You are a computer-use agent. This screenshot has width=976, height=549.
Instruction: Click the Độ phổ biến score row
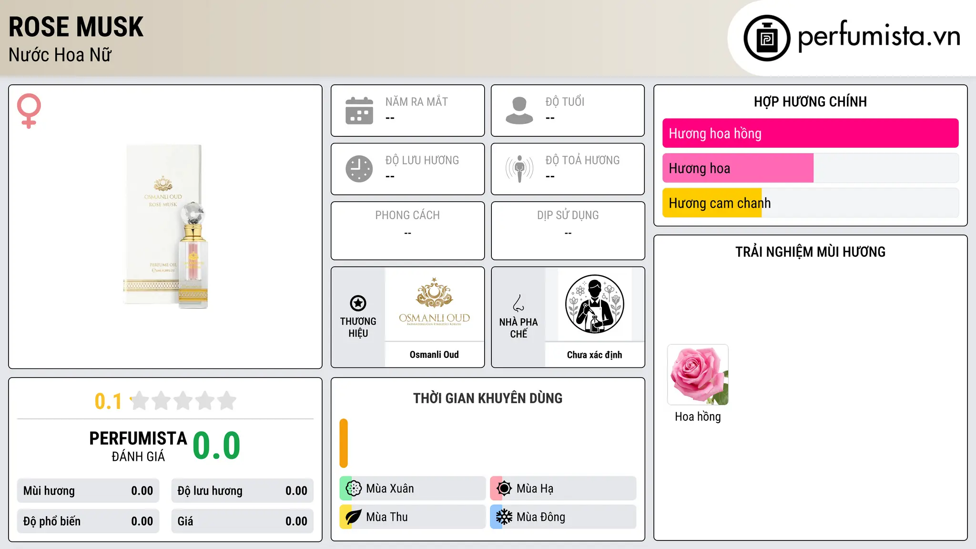pos(88,521)
